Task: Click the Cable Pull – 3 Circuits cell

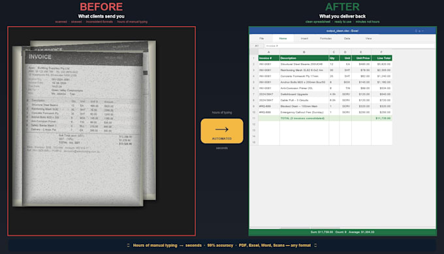Action: click(x=304, y=100)
